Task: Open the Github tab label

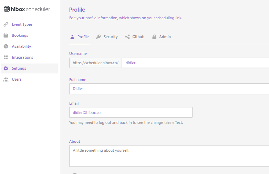Action: click(x=138, y=37)
